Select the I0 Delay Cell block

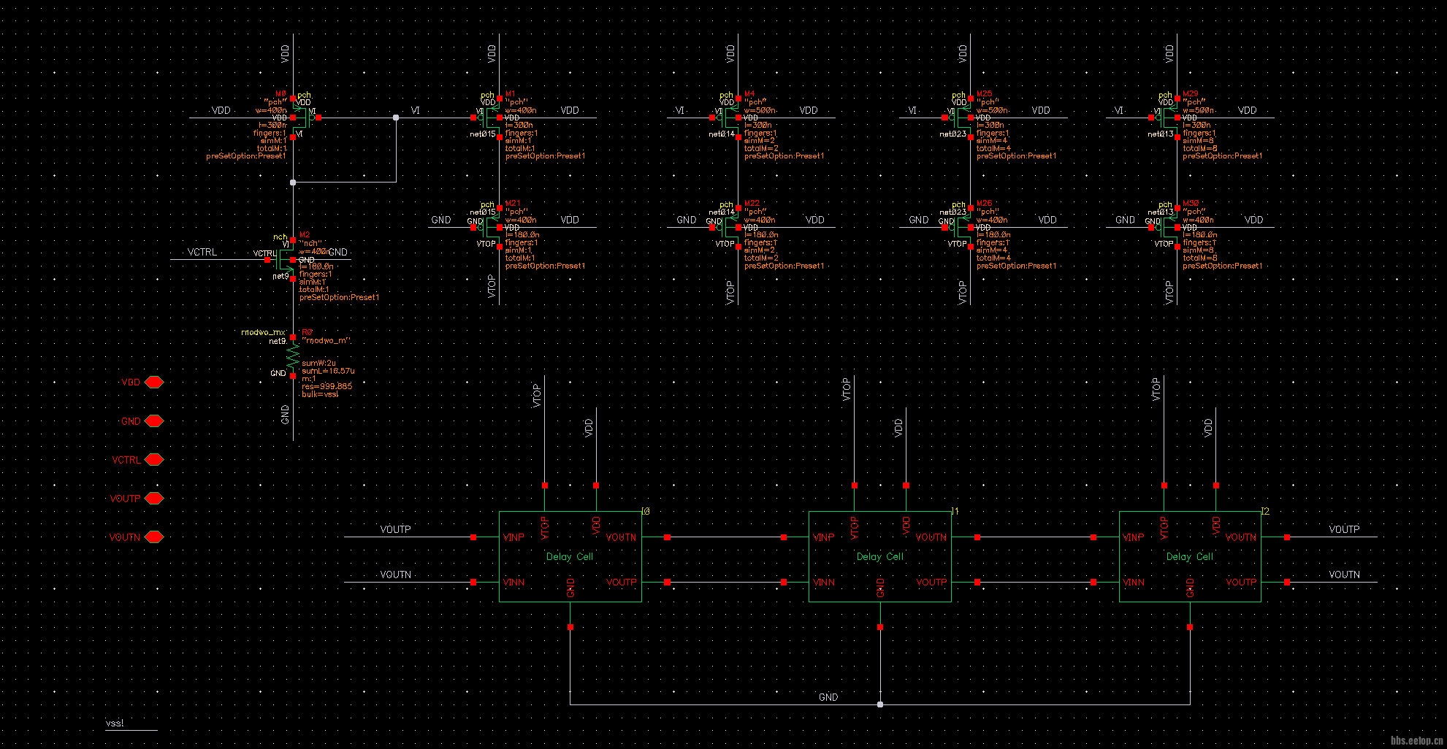pyautogui.click(x=570, y=557)
